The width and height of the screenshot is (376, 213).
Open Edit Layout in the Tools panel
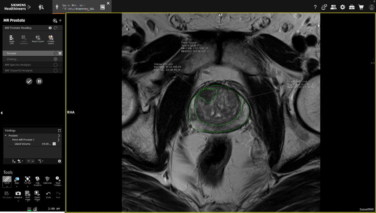coord(7,193)
